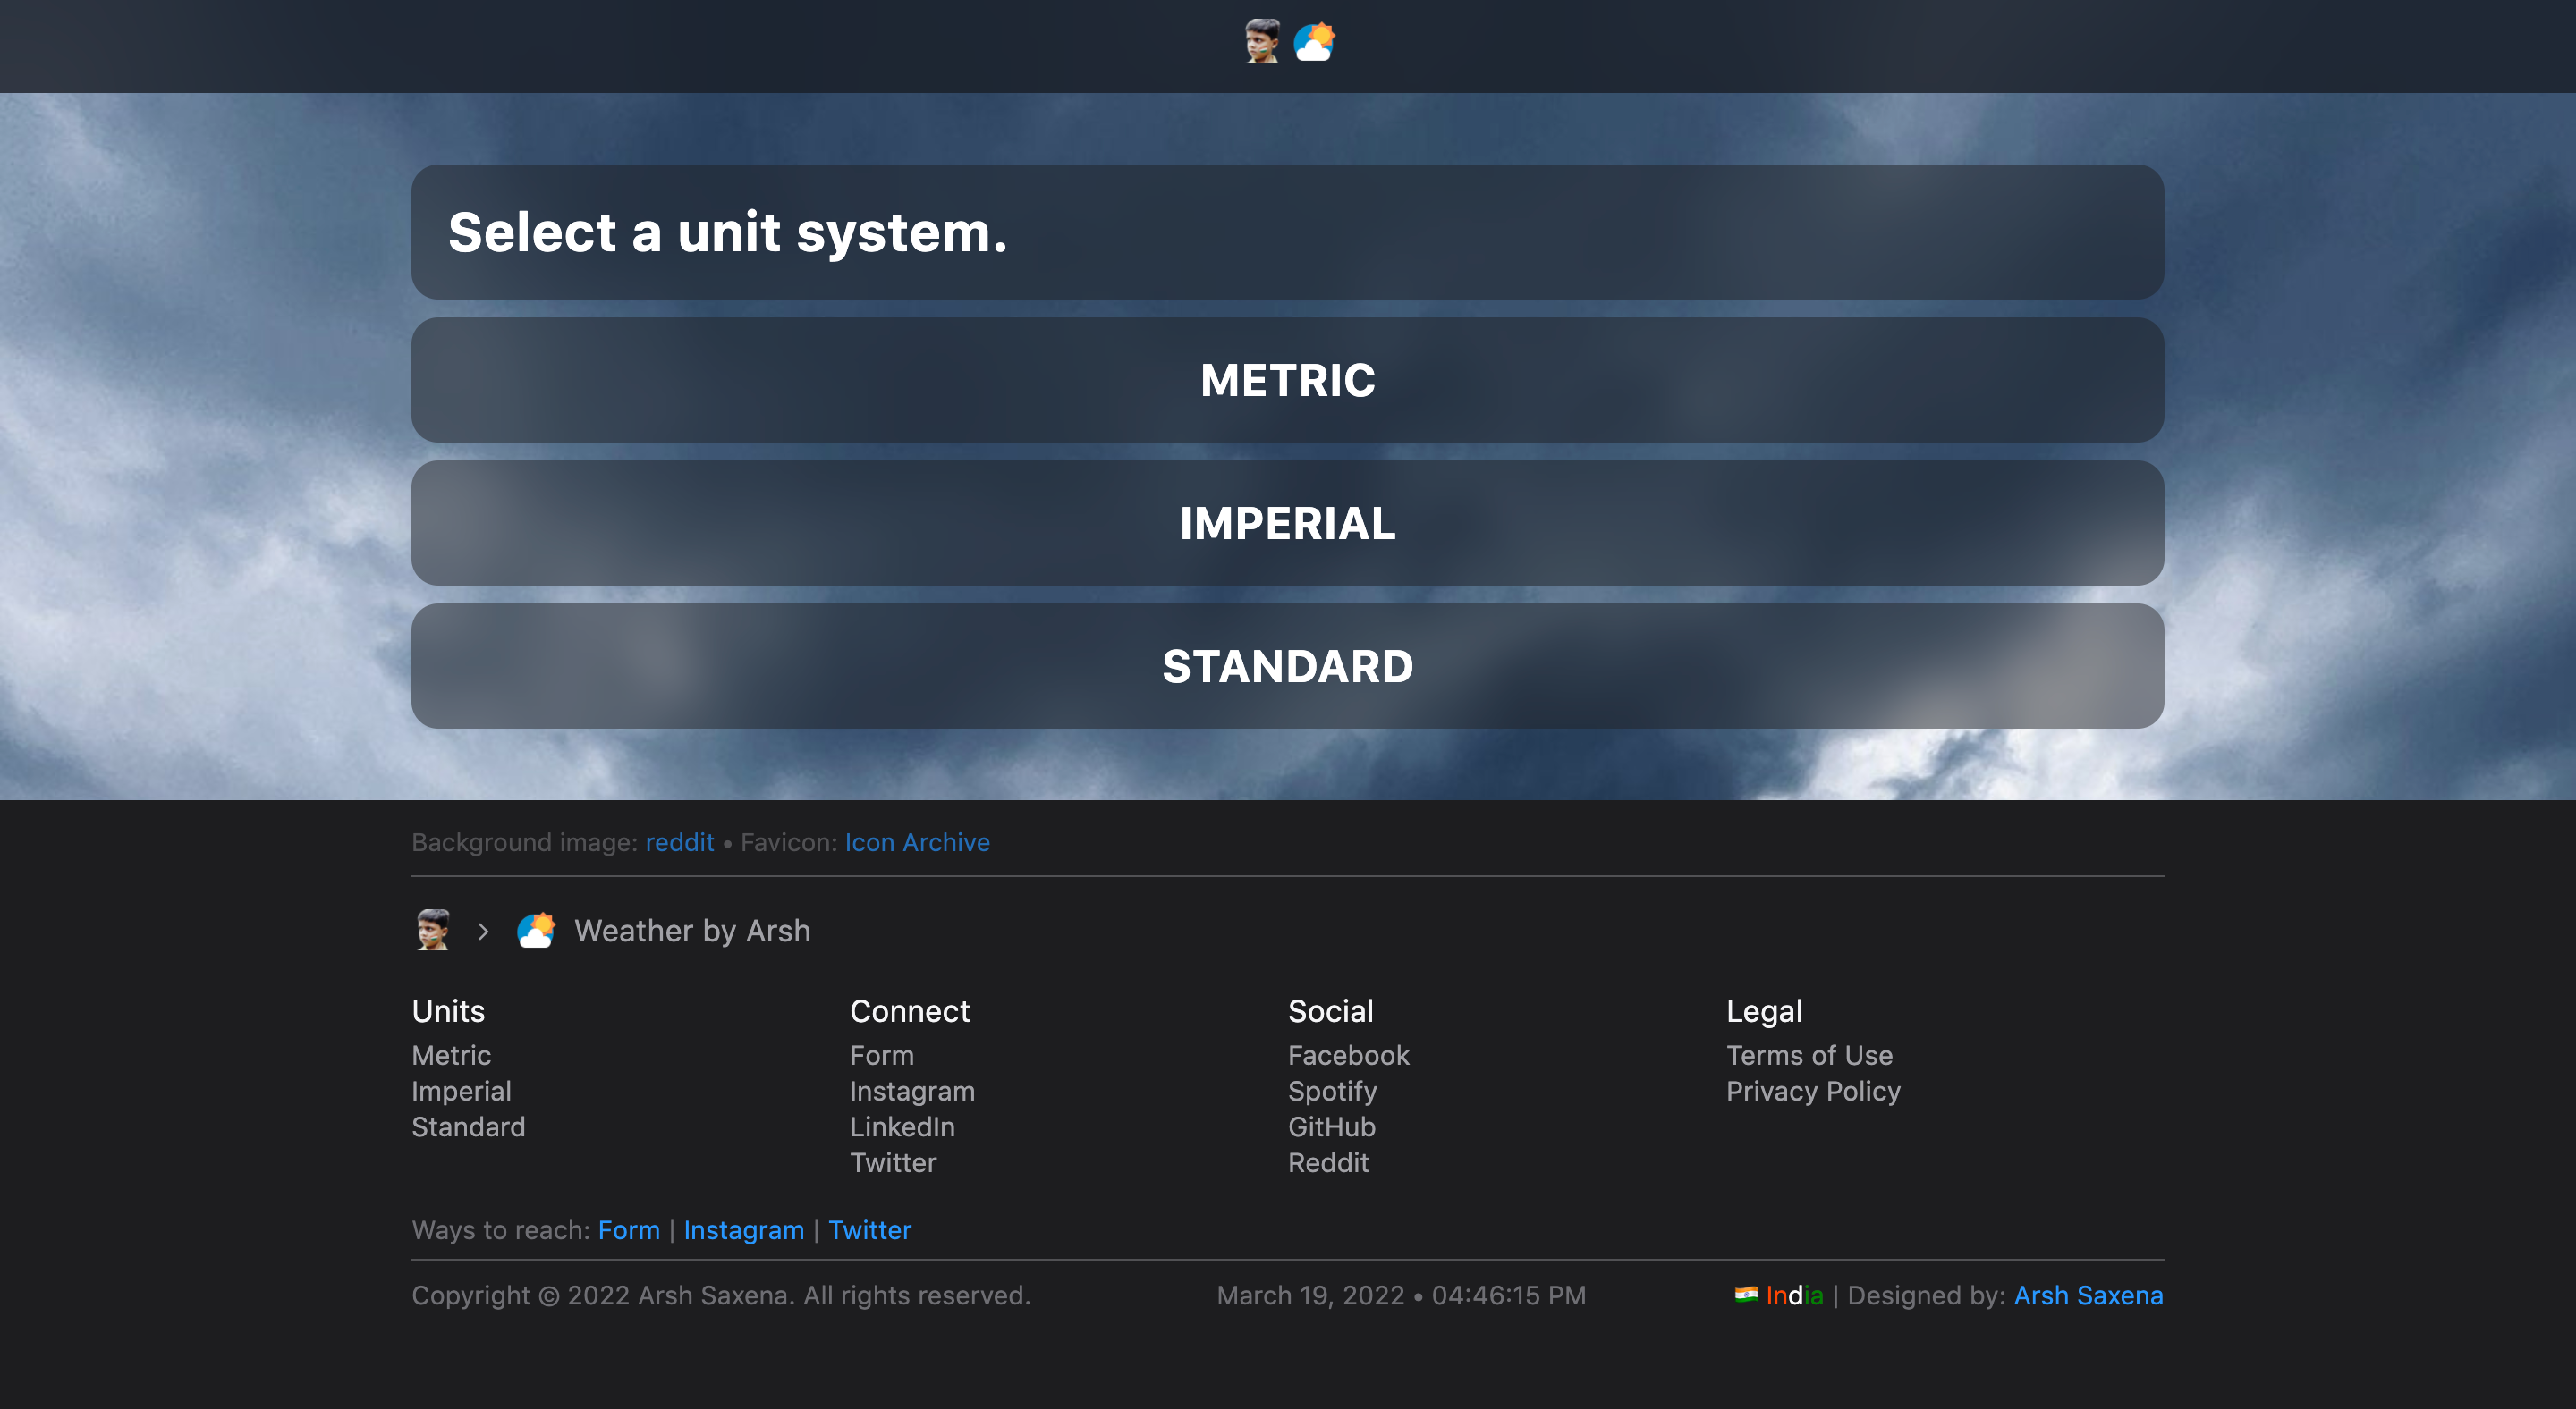Screen dimensions: 2576x1409
Task: Pick the STANDARD unit system
Action: pos(1287,667)
